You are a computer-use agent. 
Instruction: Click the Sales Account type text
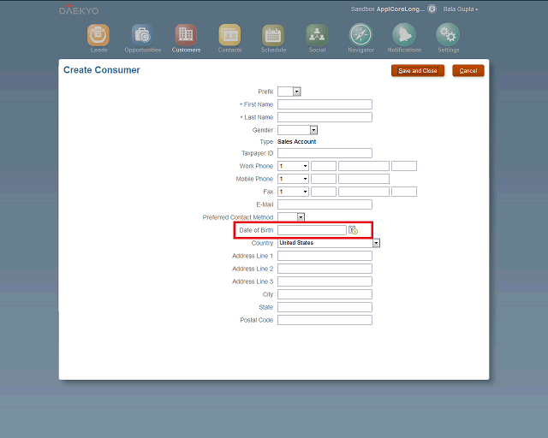coord(297,141)
